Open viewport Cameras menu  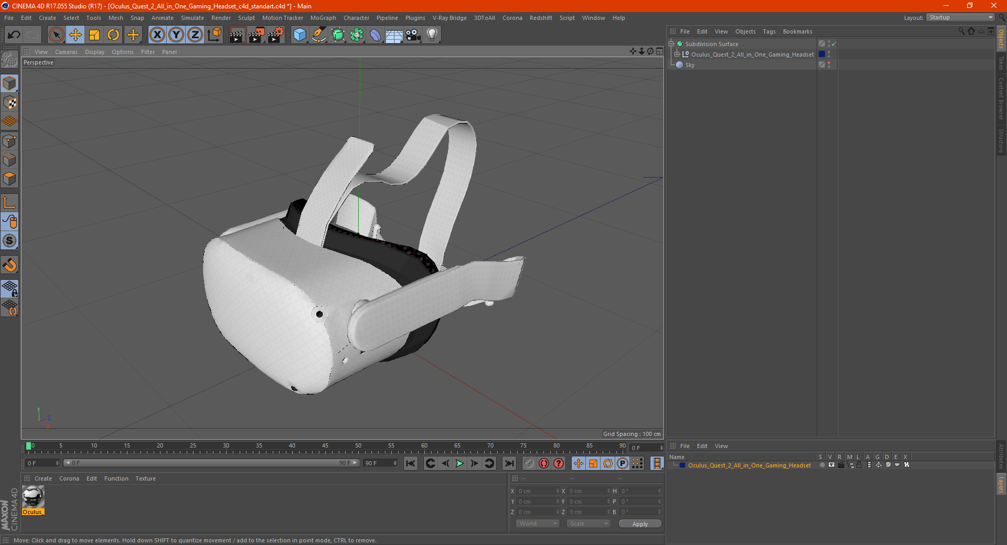coord(66,52)
